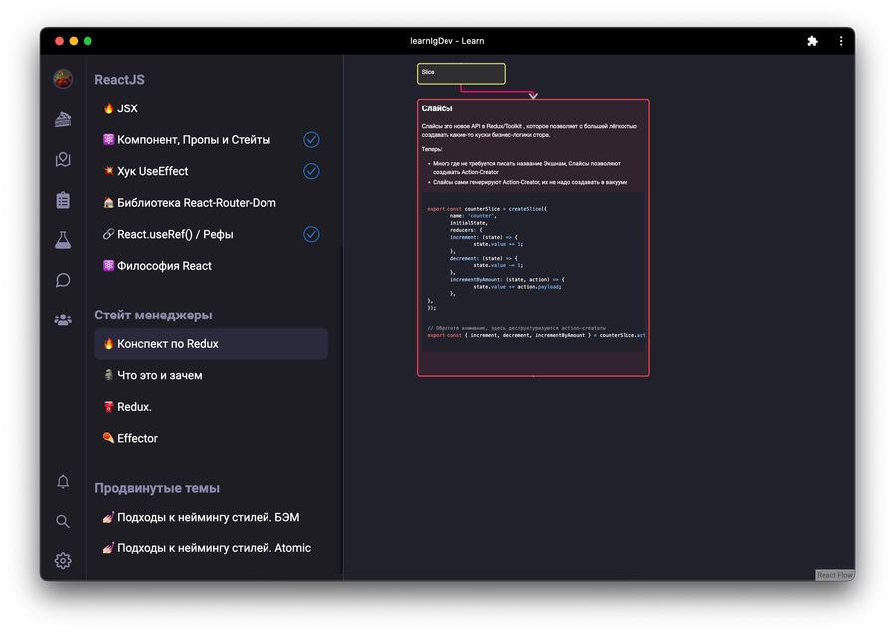Open the settings gear icon
Screen dimensions: 895x634
(x=63, y=561)
